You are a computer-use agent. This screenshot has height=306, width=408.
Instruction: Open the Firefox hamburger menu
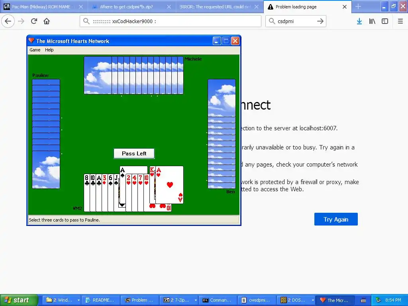tap(400, 21)
